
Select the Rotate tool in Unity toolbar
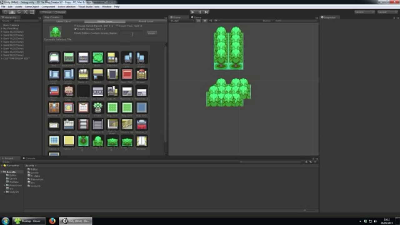pos(19,12)
